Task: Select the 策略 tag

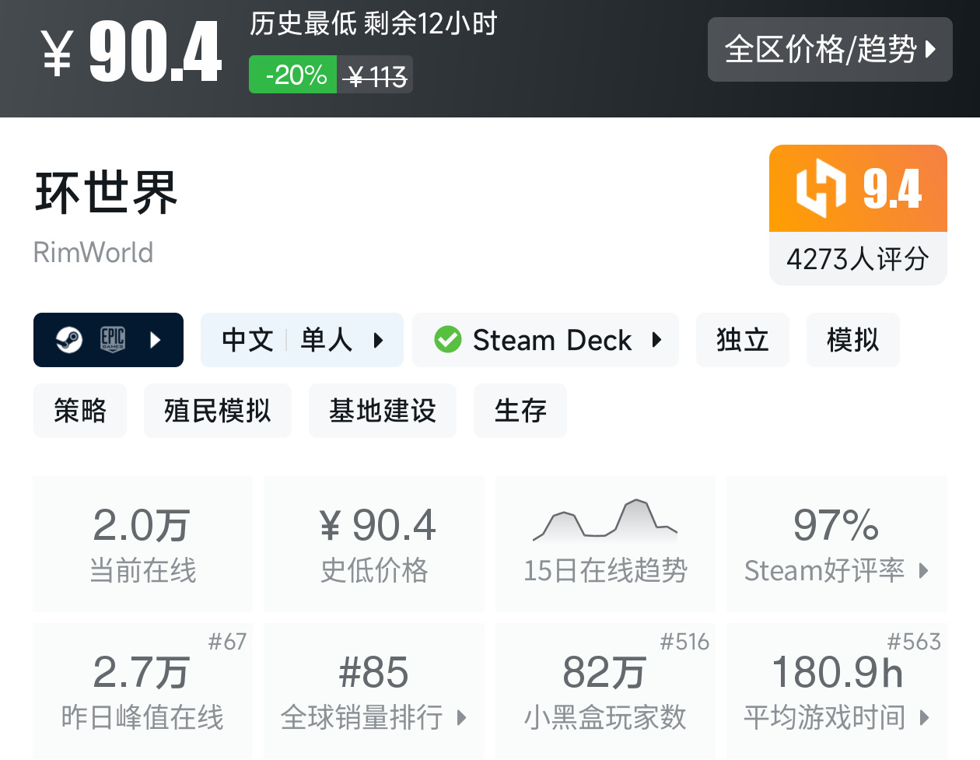Action: (x=80, y=411)
